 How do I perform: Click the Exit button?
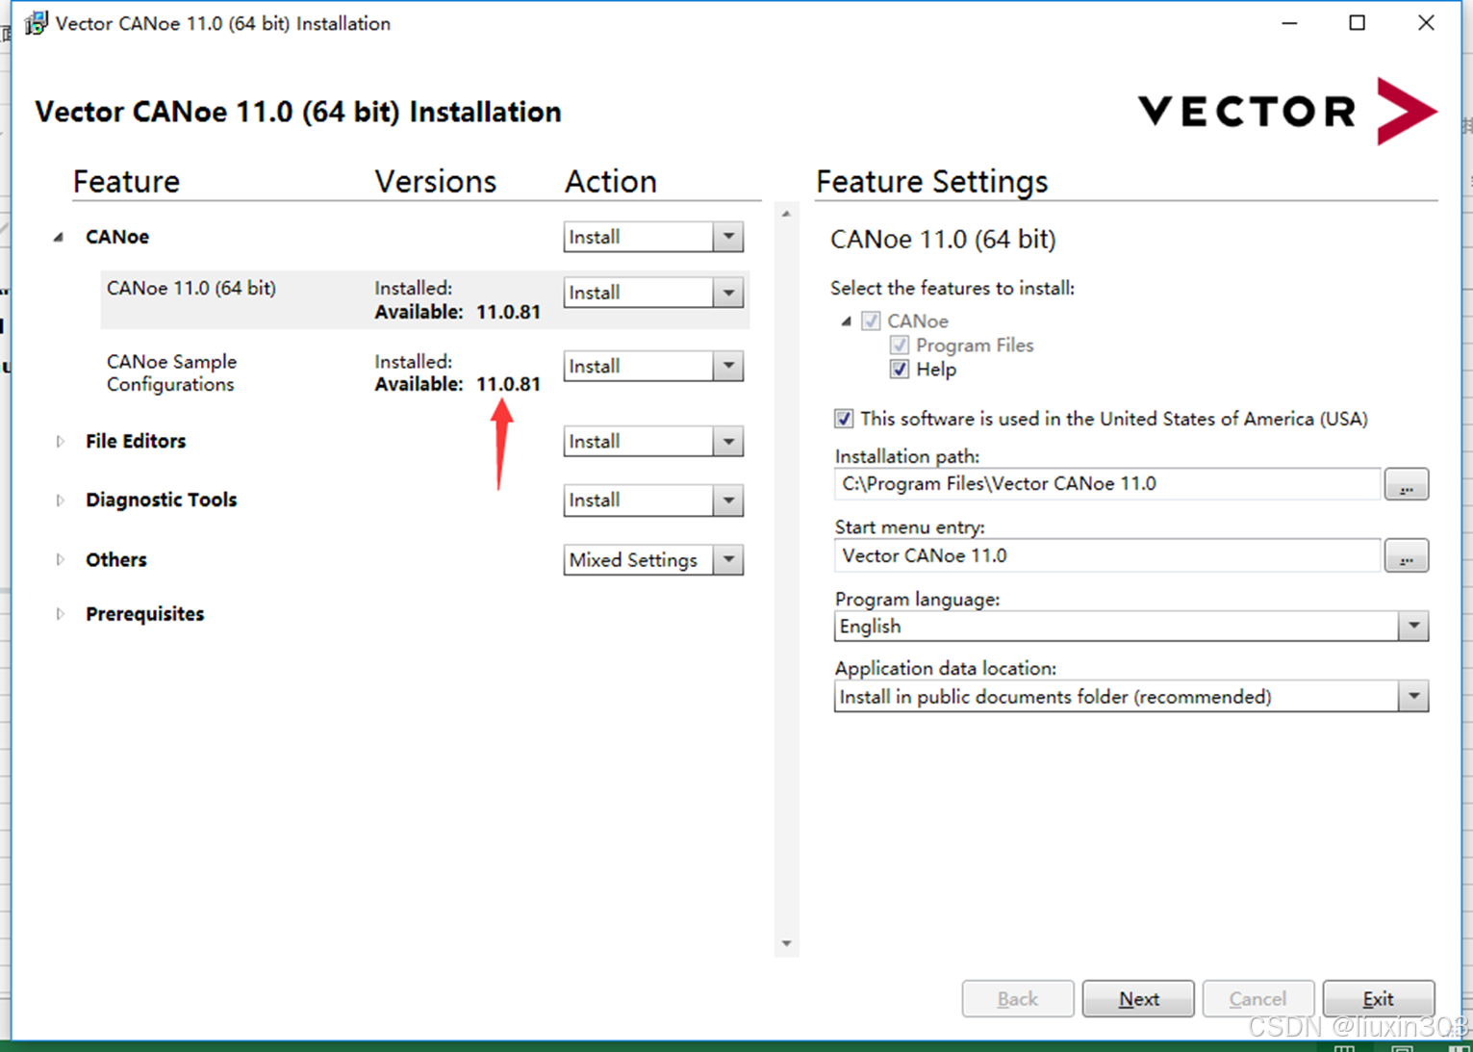(x=1379, y=999)
